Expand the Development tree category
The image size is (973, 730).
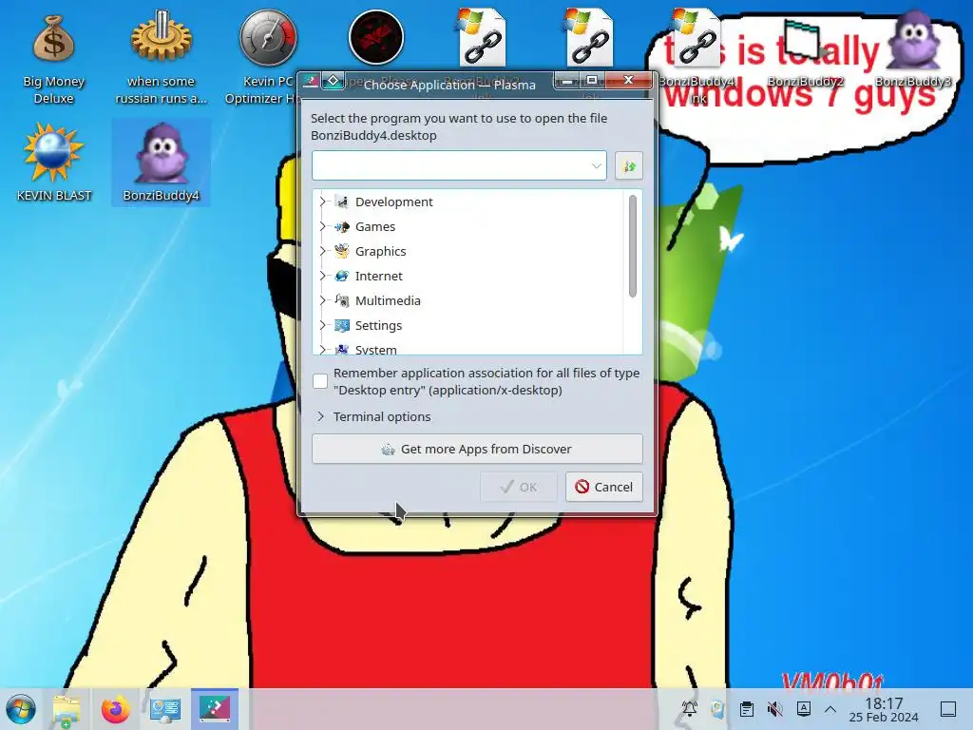pyautogui.click(x=323, y=202)
